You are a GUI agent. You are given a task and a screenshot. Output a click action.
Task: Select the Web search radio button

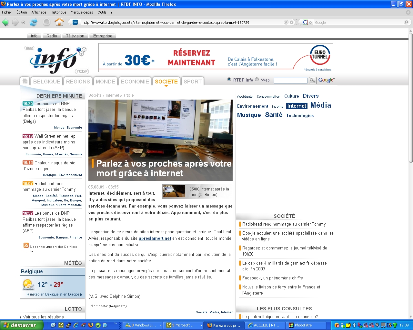[257, 80]
